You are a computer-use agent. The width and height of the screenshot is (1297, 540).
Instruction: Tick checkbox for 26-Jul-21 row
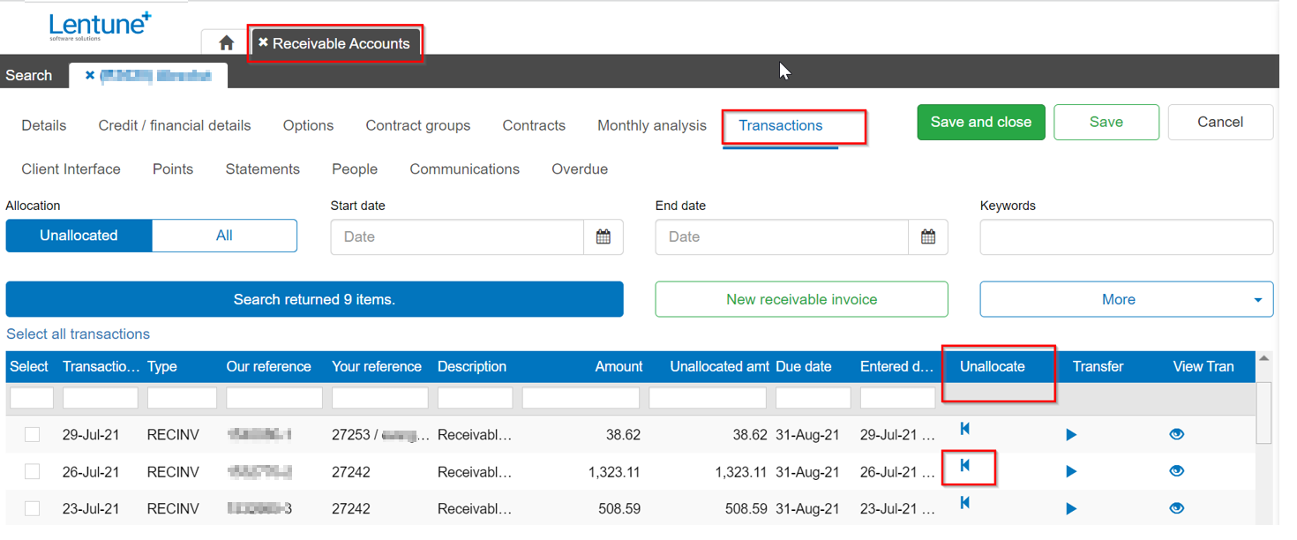tap(33, 472)
